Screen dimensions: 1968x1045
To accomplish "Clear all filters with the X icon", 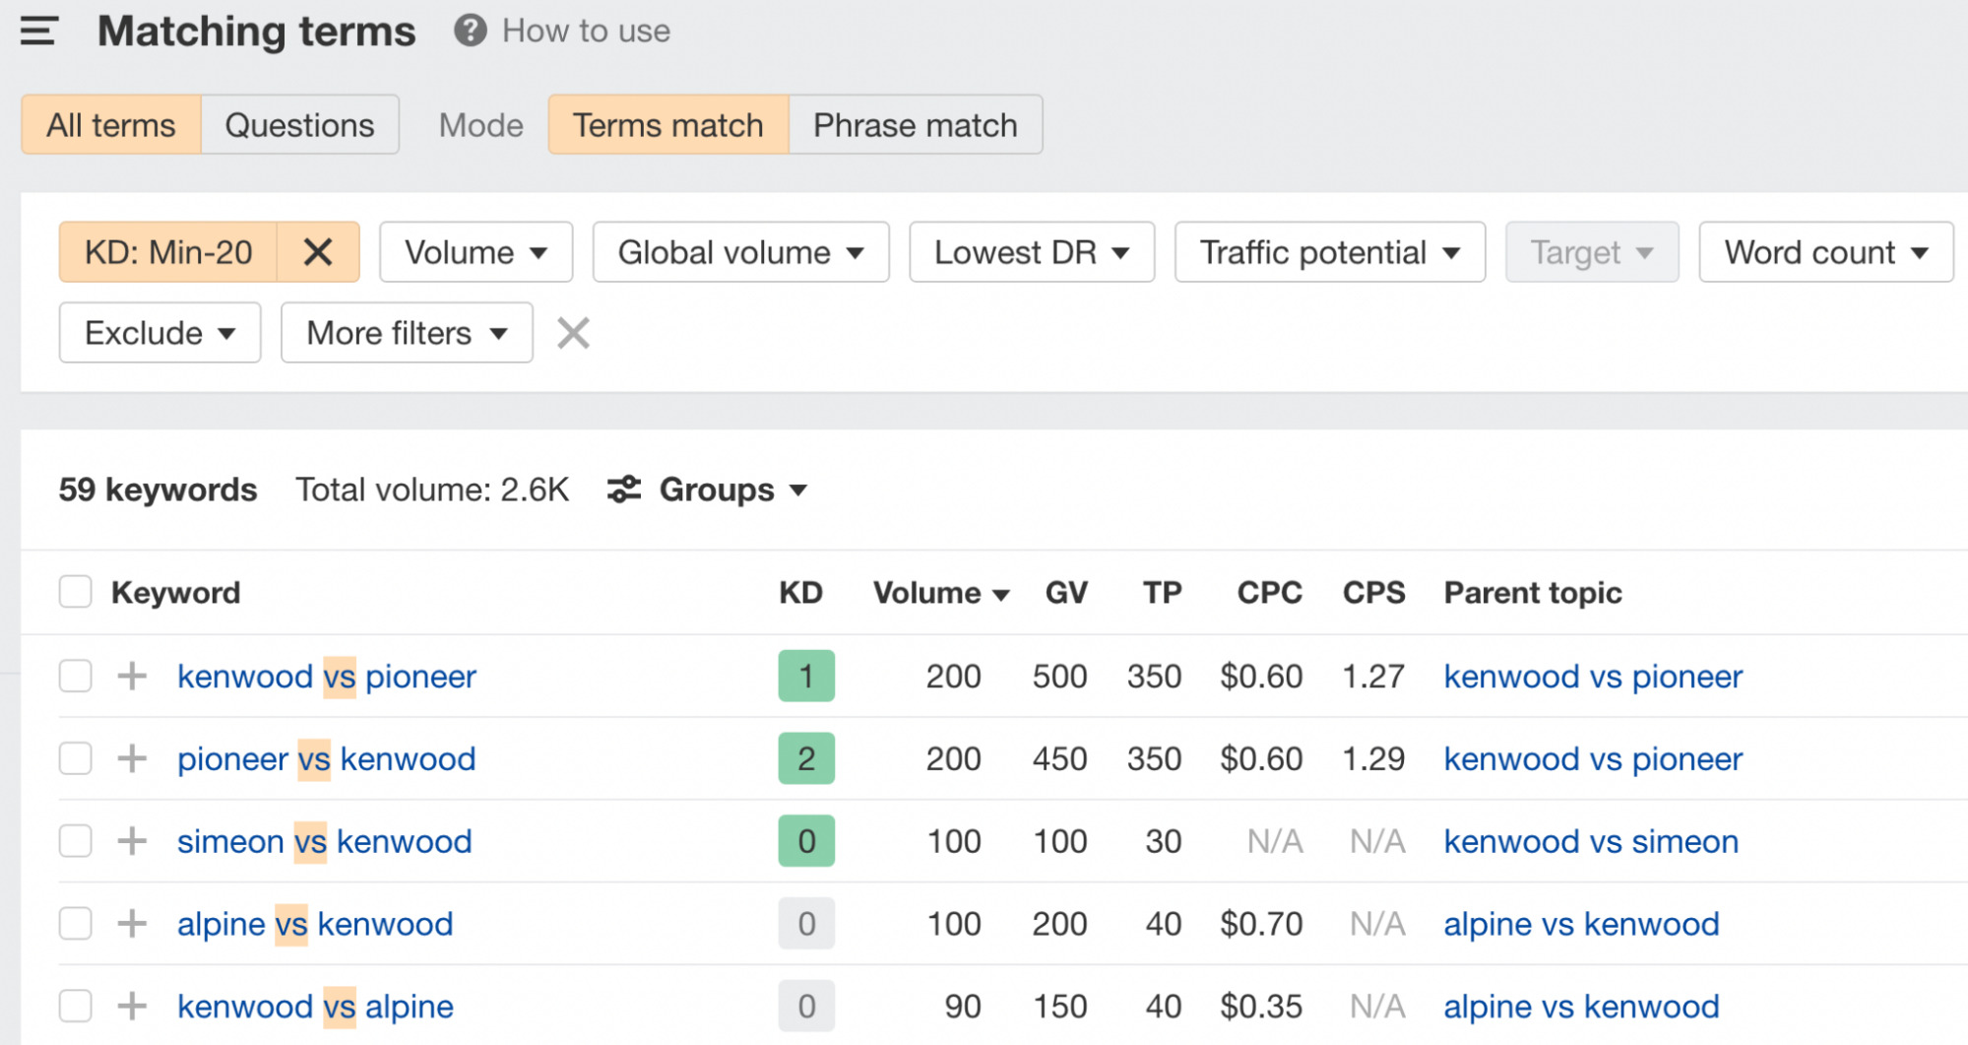I will 572,333.
